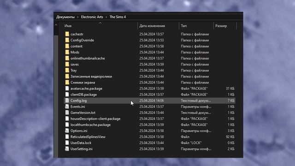Viewport: 295px width, 166px height.
Task: Go to Документы in the breadcrumb
Action: click(x=65, y=17)
